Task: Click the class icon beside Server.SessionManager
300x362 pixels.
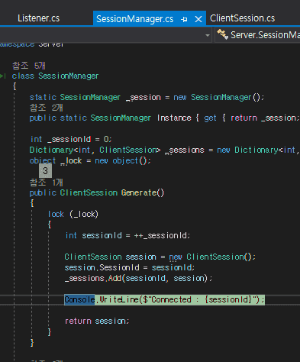Action: 223,34
